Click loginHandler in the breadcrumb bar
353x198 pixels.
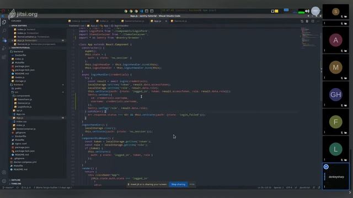pos(121,26)
